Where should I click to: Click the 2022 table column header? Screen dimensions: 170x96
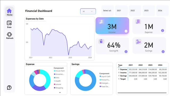(x=141, y=65)
